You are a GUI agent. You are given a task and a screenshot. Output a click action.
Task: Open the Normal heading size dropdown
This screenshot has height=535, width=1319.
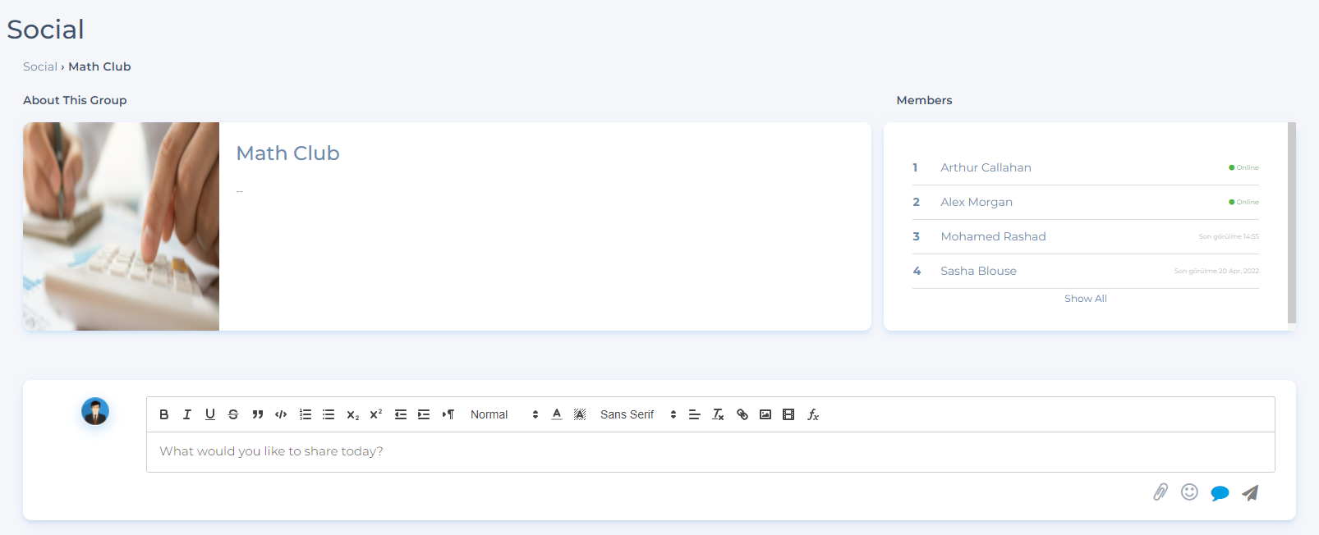[x=503, y=414]
